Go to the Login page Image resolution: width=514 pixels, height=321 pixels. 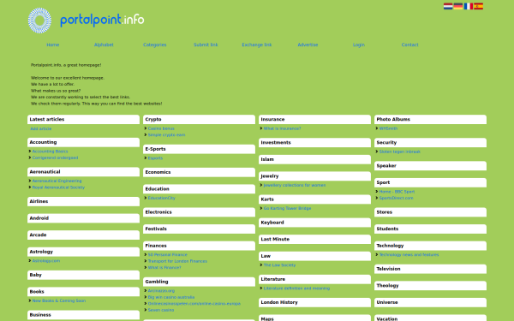[x=359, y=45]
